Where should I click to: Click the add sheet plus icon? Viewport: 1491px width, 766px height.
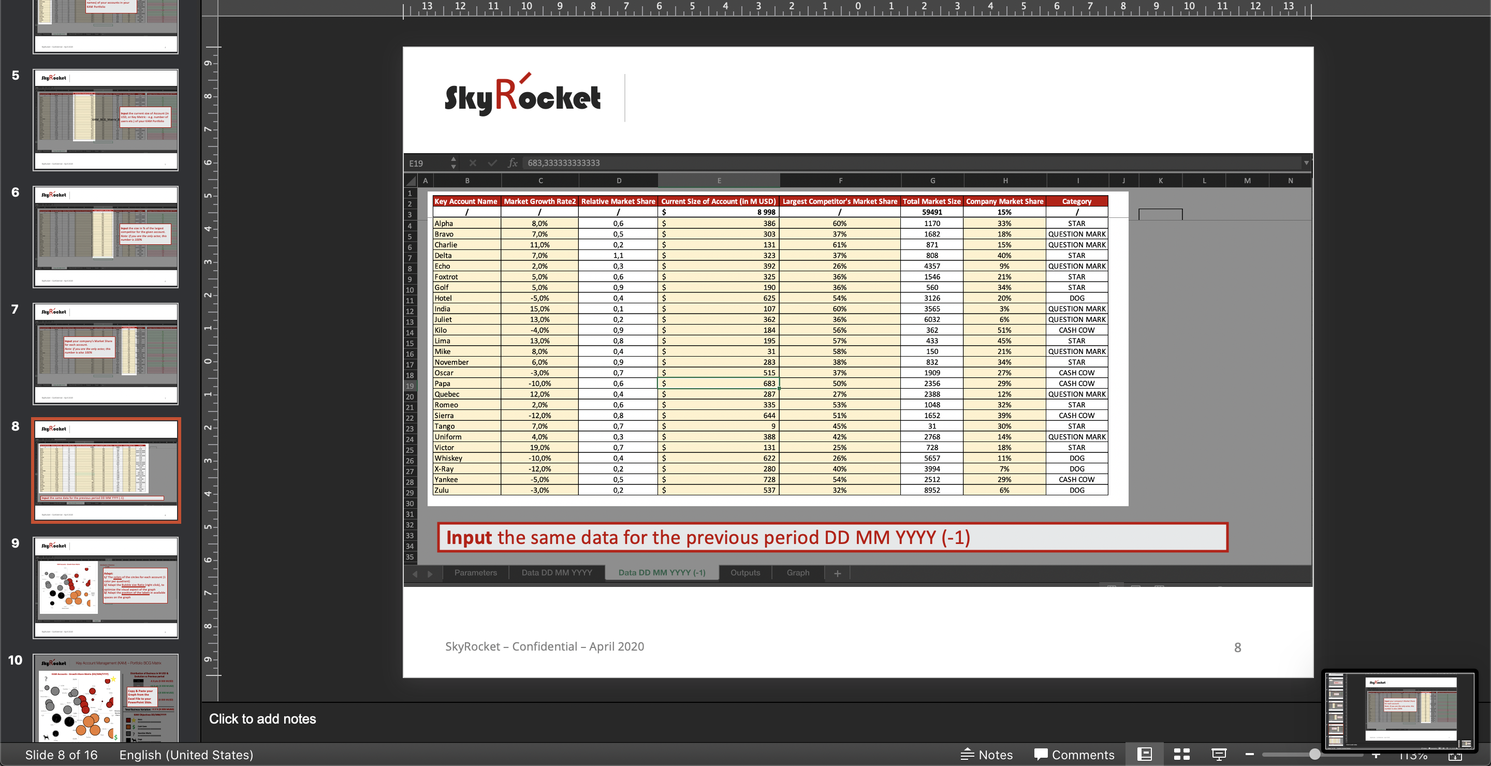(x=837, y=573)
